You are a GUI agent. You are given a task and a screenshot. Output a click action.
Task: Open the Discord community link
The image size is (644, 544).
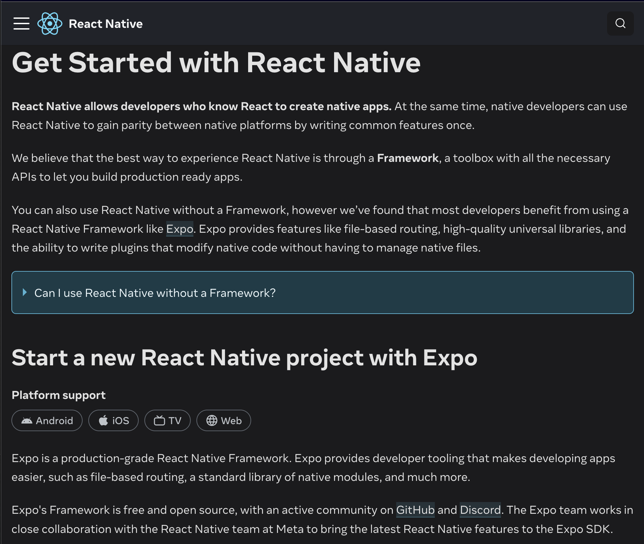tap(480, 510)
